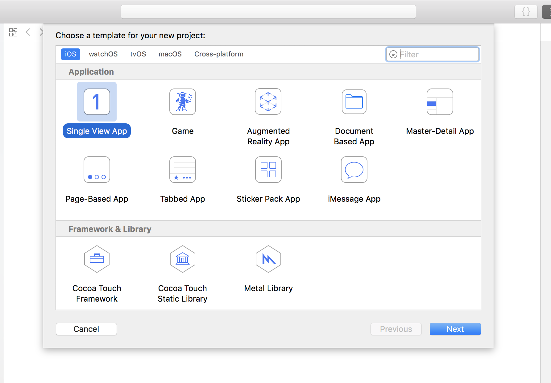551x383 pixels.
Task: Click the Next button
Action: click(455, 329)
